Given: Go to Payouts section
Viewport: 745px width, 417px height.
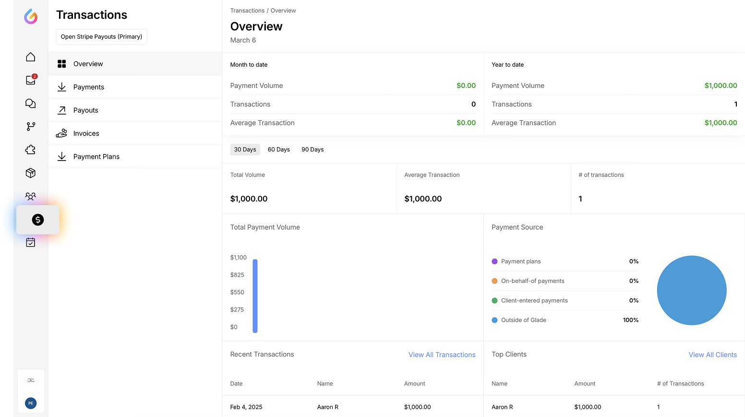Looking at the screenshot, I should coord(86,110).
